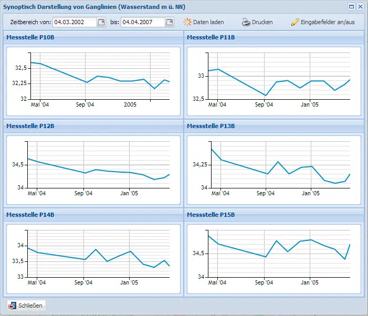
Task: Focus the bis date field
Action: click(143, 22)
